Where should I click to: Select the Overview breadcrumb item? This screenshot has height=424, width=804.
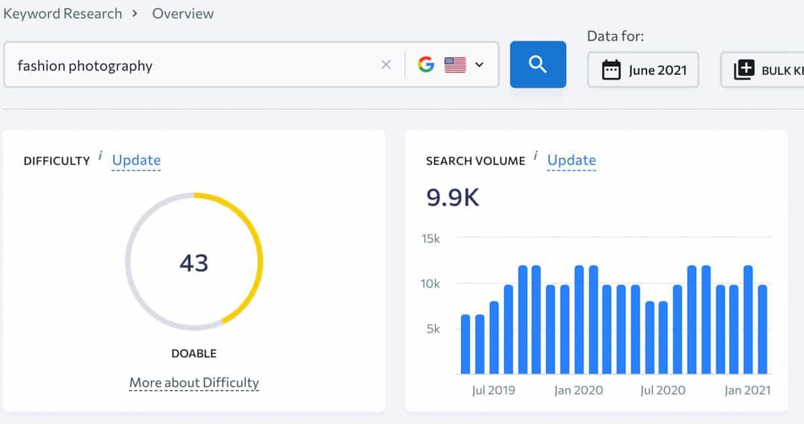183,13
